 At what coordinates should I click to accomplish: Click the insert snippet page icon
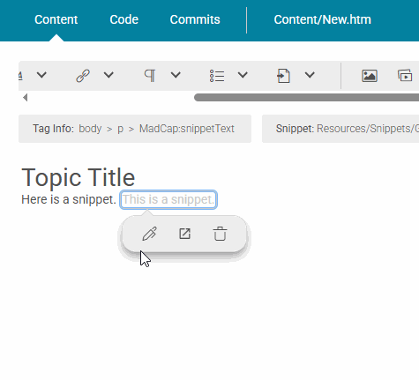click(283, 76)
